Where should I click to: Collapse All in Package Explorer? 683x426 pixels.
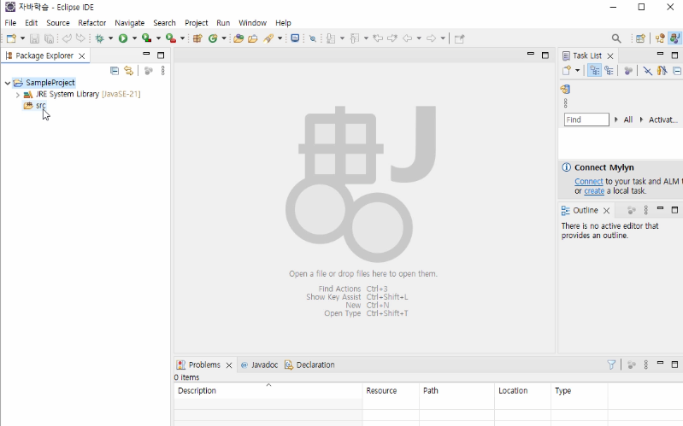coord(115,71)
